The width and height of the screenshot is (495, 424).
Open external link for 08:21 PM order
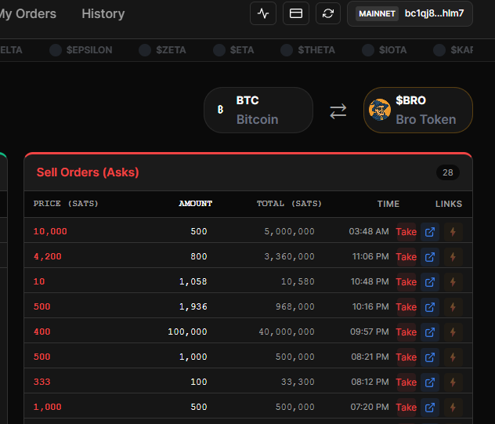(430, 357)
